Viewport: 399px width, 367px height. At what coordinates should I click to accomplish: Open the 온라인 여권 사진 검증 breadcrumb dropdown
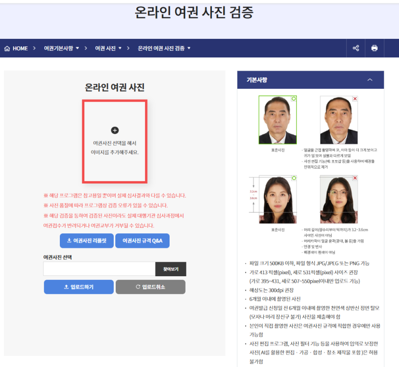pos(164,48)
